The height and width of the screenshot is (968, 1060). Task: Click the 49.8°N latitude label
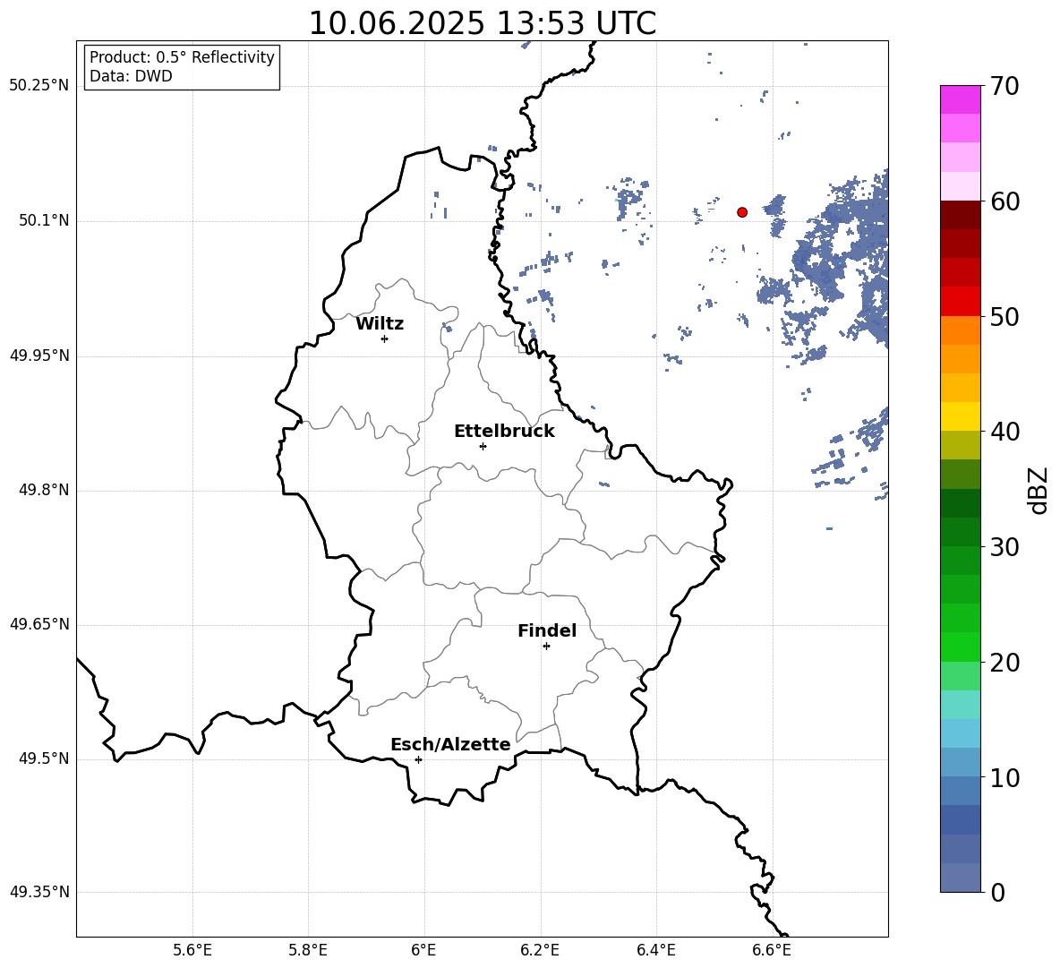point(44,490)
